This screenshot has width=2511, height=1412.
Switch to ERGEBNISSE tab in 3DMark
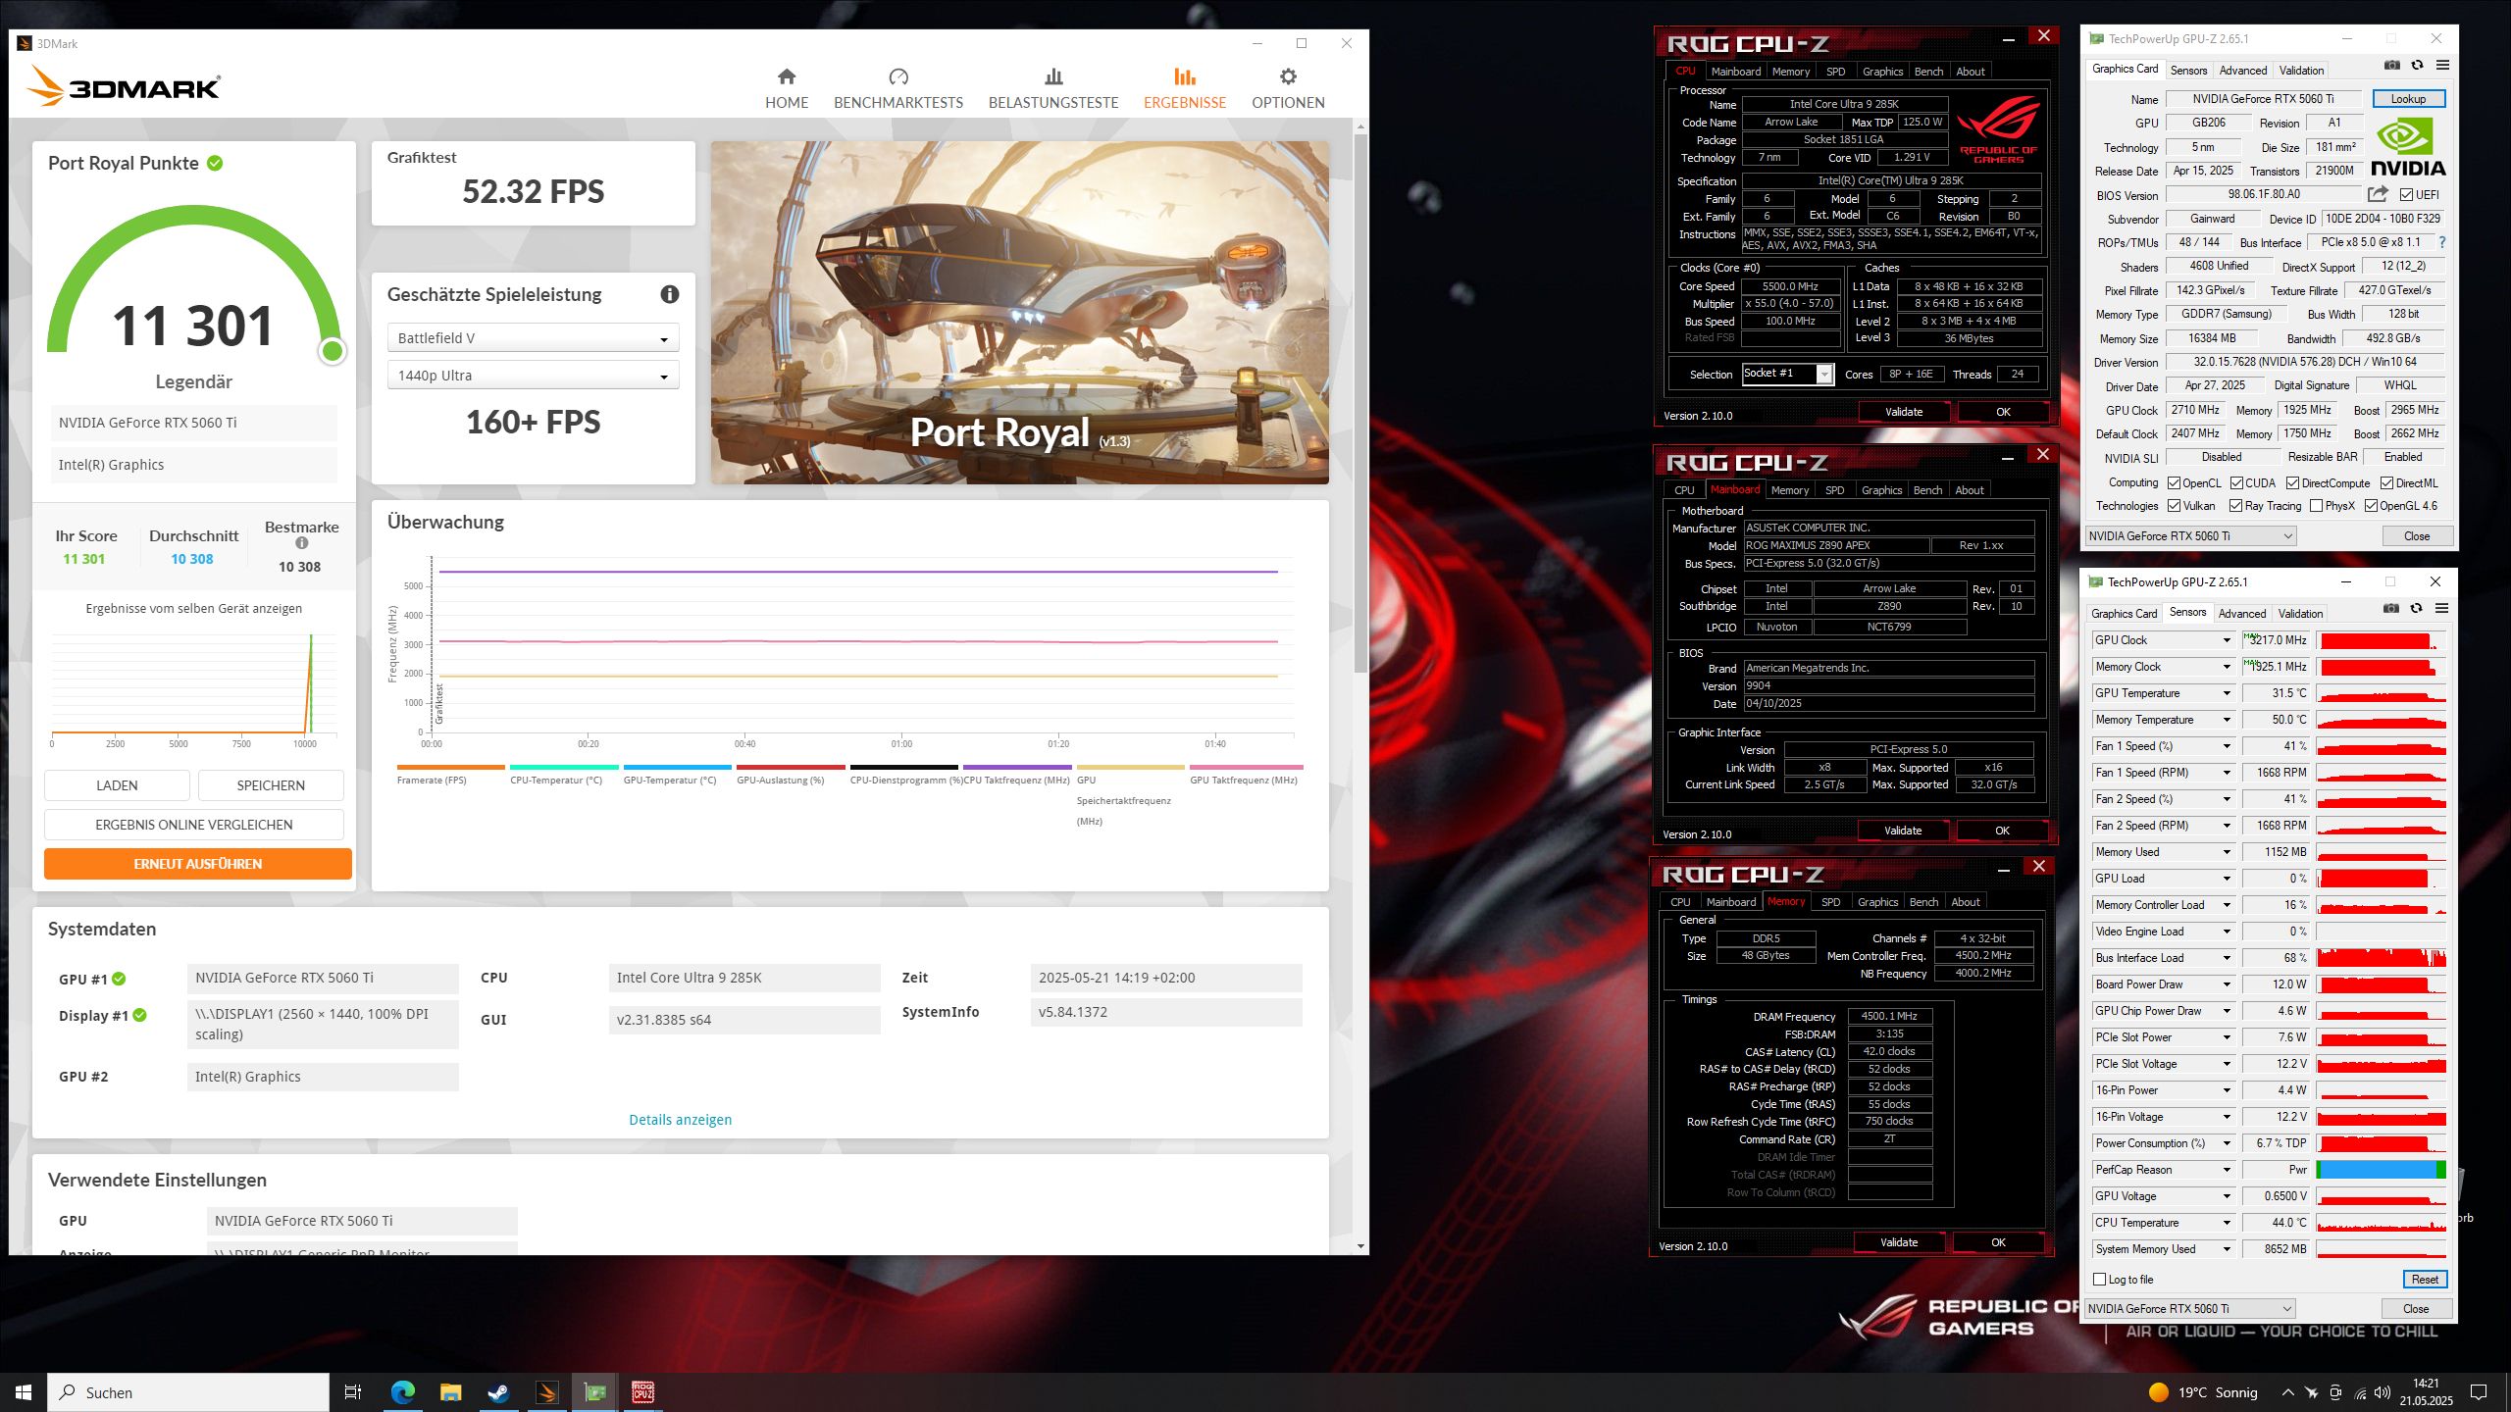1185,88
